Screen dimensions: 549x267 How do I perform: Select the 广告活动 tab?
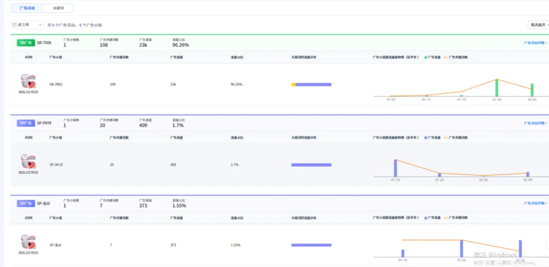27,8
